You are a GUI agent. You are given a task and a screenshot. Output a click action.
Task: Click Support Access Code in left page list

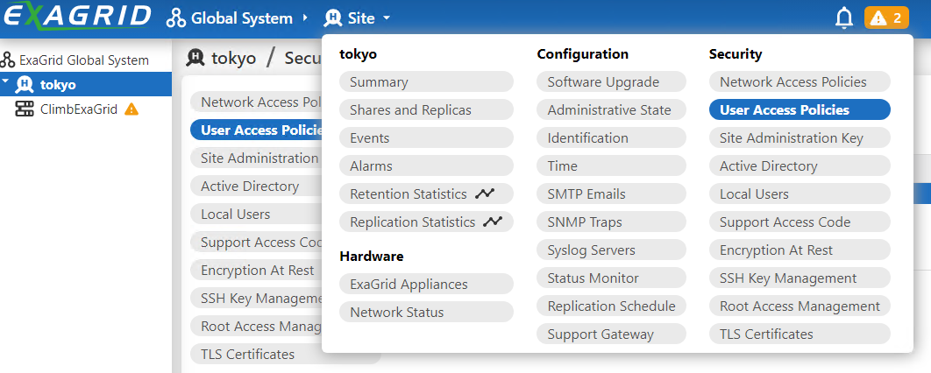[x=256, y=242]
